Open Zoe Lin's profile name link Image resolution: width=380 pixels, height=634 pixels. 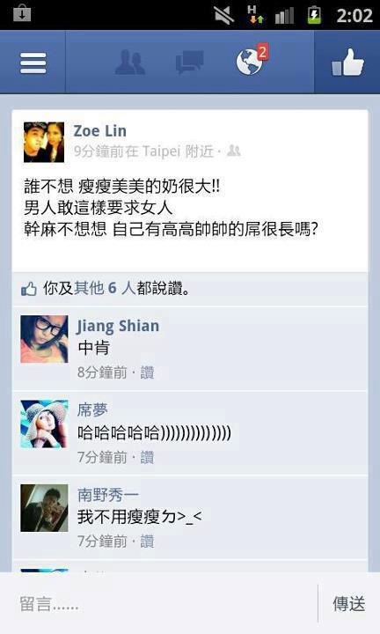pyautogui.click(x=99, y=131)
